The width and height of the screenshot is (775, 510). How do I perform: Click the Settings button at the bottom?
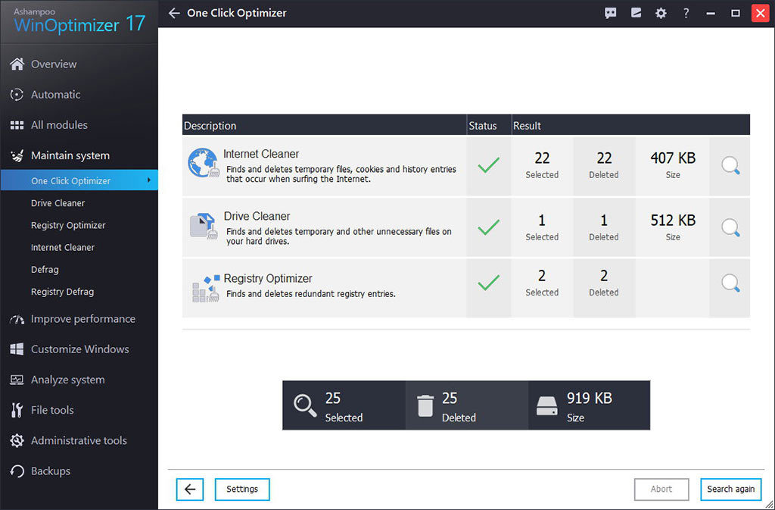(242, 490)
